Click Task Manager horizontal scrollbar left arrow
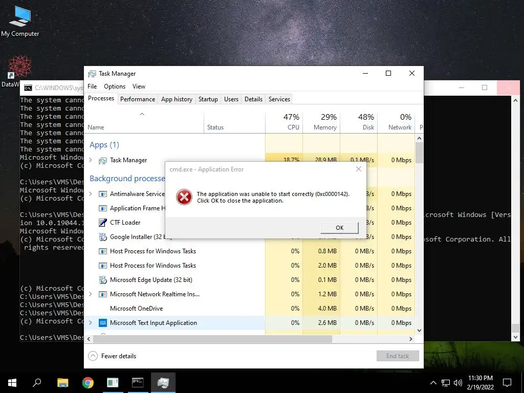 point(89,339)
